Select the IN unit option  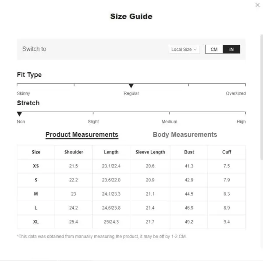[x=231, y=49]
